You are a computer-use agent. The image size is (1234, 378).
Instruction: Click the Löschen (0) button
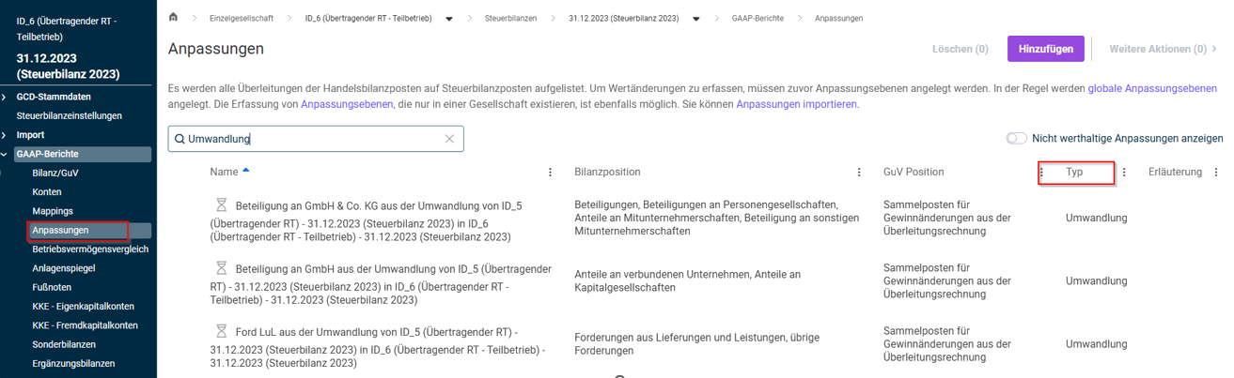click(960, 49)
